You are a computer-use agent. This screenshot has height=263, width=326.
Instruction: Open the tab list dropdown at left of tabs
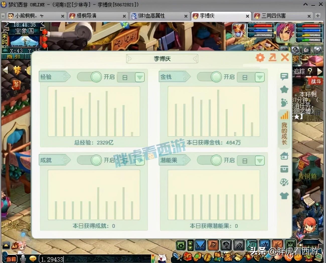[3, 16]
